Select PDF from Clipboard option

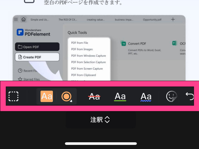click(x=84, y=75)
